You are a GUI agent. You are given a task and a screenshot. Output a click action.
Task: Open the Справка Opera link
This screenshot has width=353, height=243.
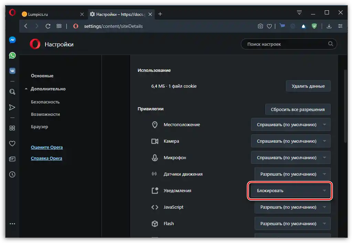[x=46, y=158]
